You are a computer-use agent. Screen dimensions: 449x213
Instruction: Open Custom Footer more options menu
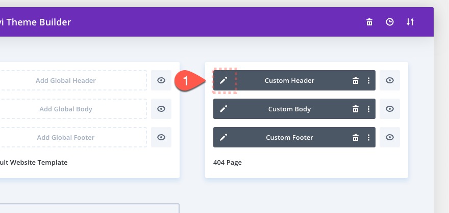368,137
